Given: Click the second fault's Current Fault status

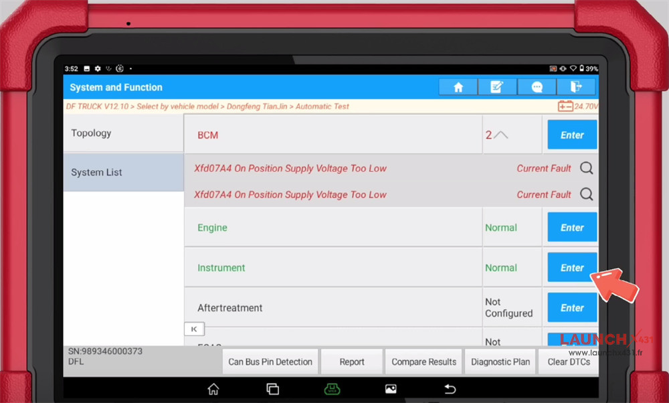Looking at the screenshot, I should pyautogui.click(x=543, y=195).
